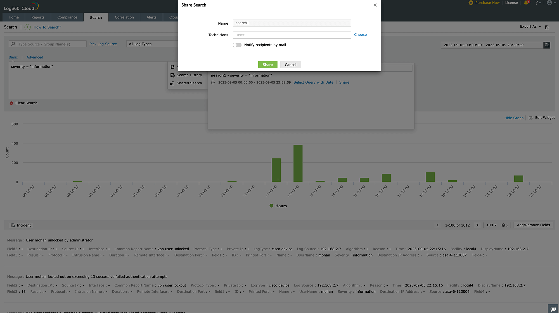
Task: Select the Advanced search tab
Action: point(35,57)
